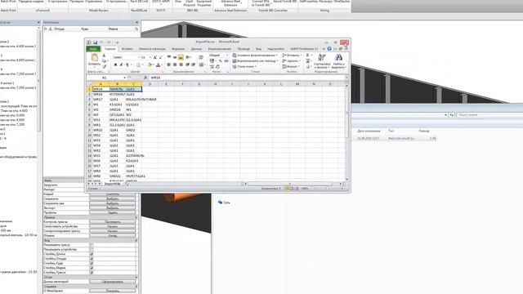Open the green Файл tab in Excel
523x294 pixels.
click(x=93, y=49)
